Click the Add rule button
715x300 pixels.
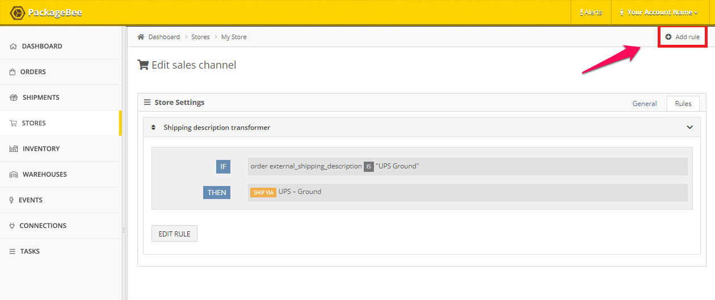(x=683, y=37)
